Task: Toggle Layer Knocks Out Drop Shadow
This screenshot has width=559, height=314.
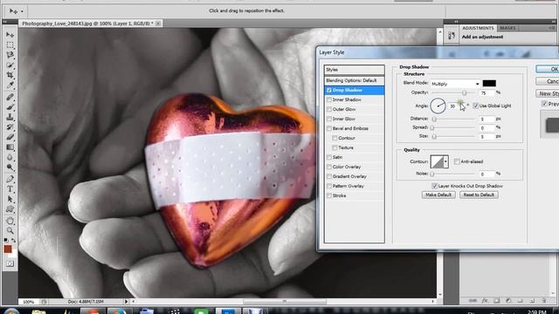Action: 434,186
